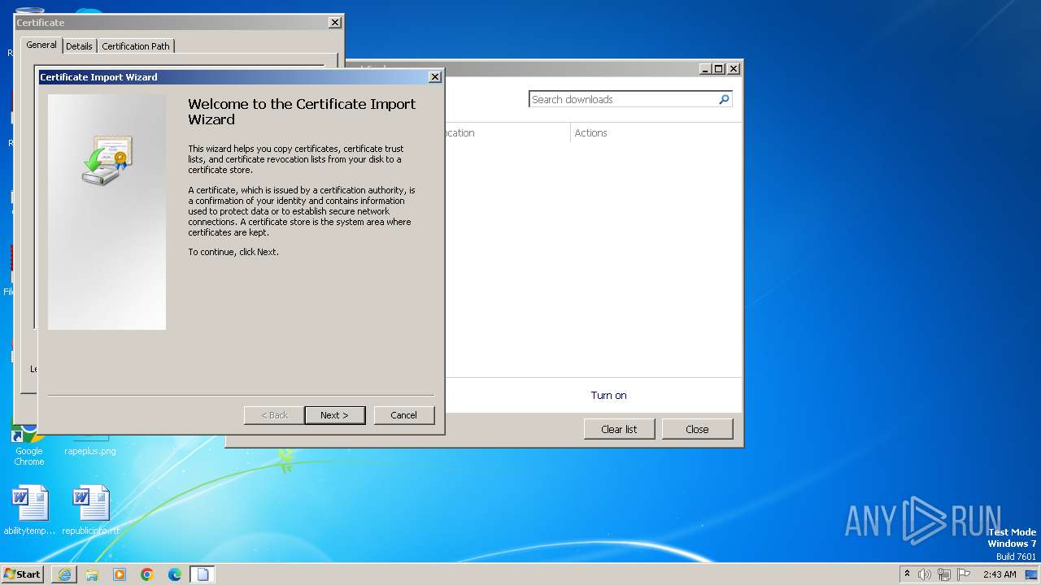Open the Action Center flag icon

coord(964,574)
